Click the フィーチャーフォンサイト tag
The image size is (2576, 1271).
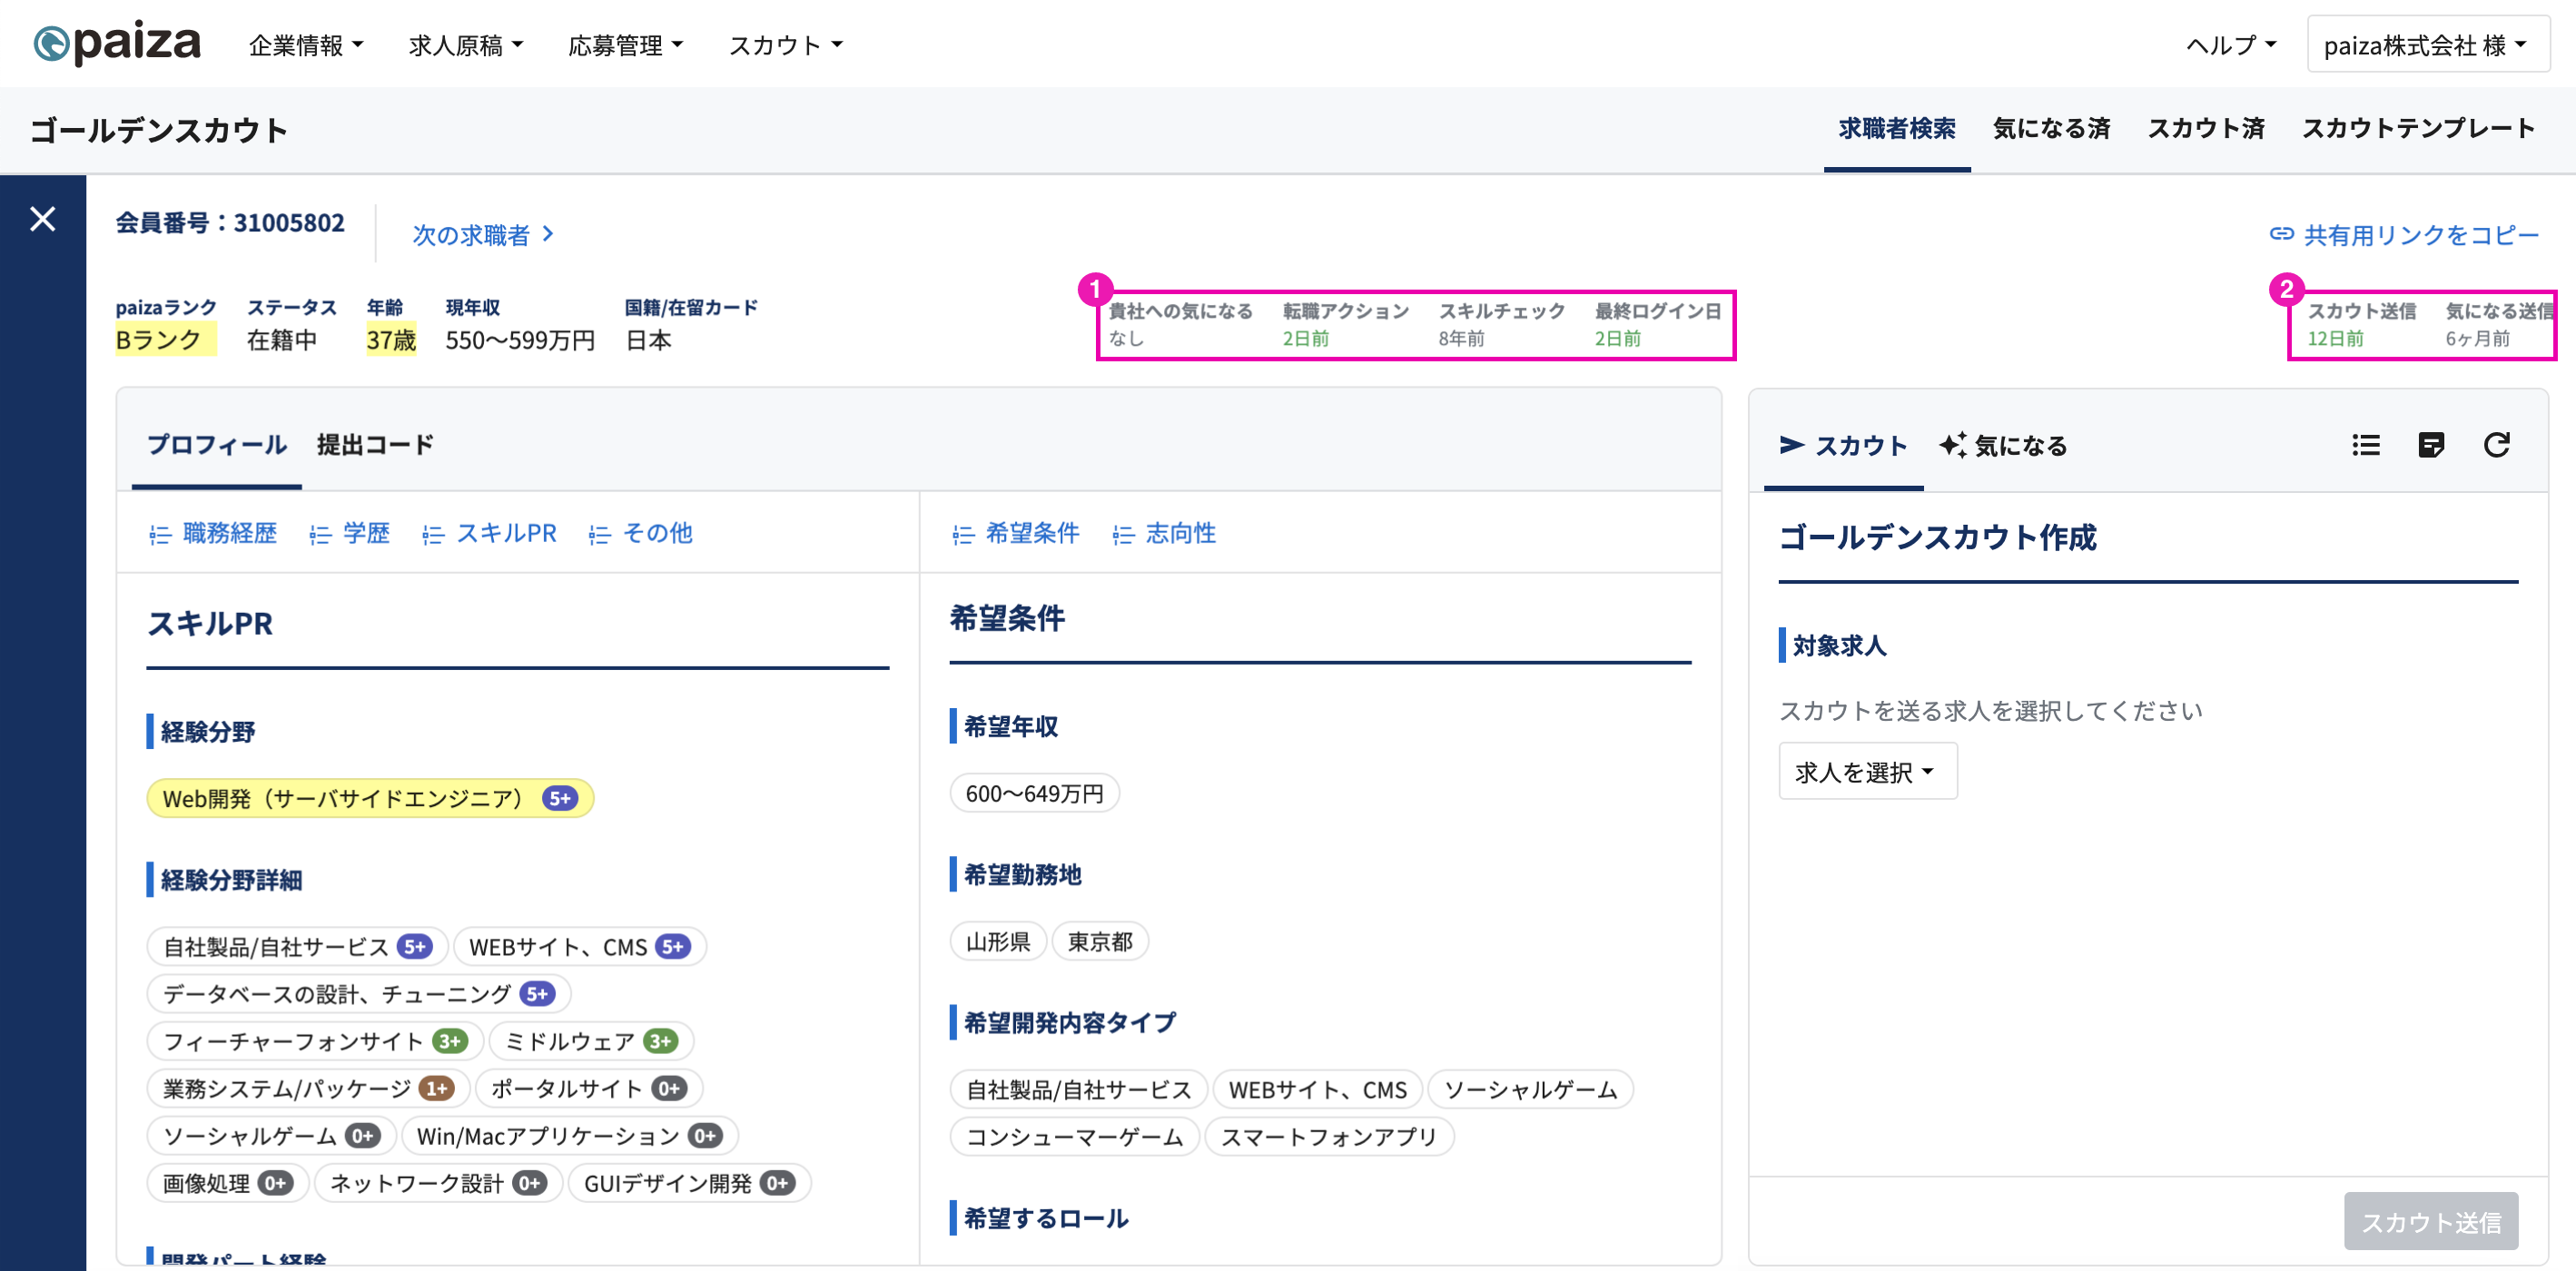314,1040
